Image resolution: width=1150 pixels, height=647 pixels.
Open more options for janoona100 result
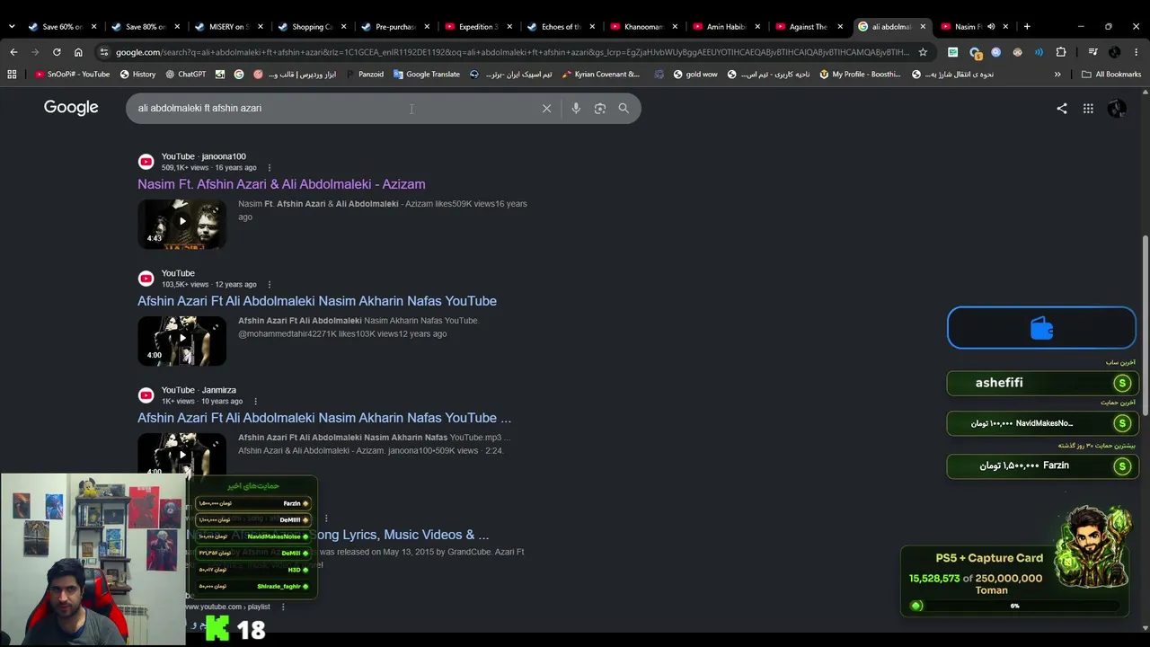pyautogui.click(x=270, y=168)
